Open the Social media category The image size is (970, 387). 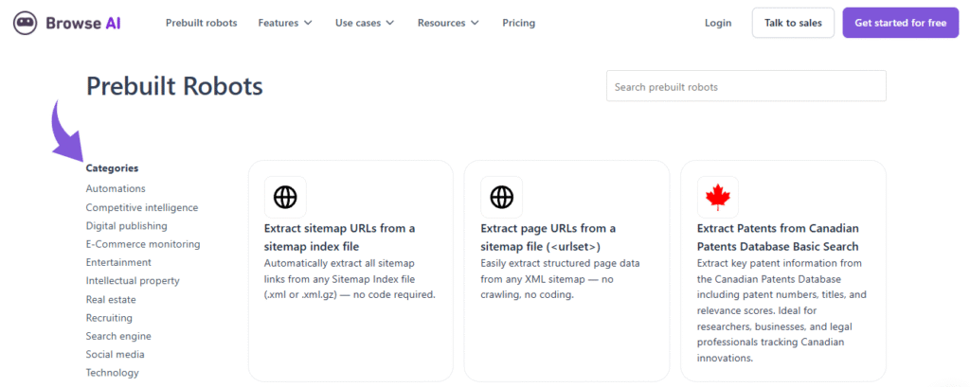point(115,355)
